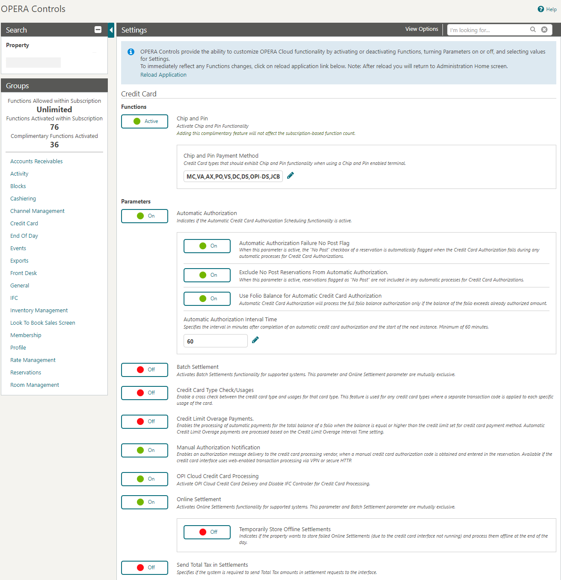561x580 pixels.
Task: Open the Exports group
Action: coord(19,261)
